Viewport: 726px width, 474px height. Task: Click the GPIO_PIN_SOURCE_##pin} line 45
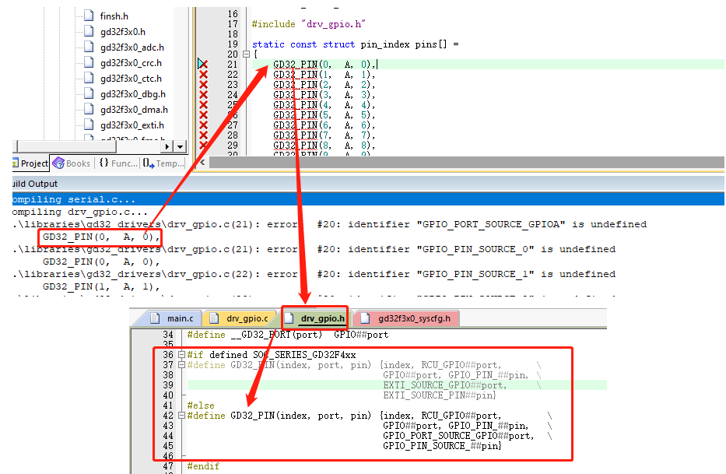point(443,446)
